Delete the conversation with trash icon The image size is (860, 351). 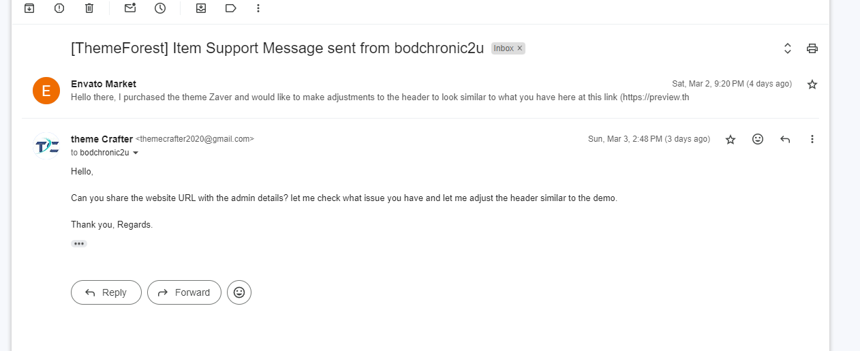[x=89, y=8]
